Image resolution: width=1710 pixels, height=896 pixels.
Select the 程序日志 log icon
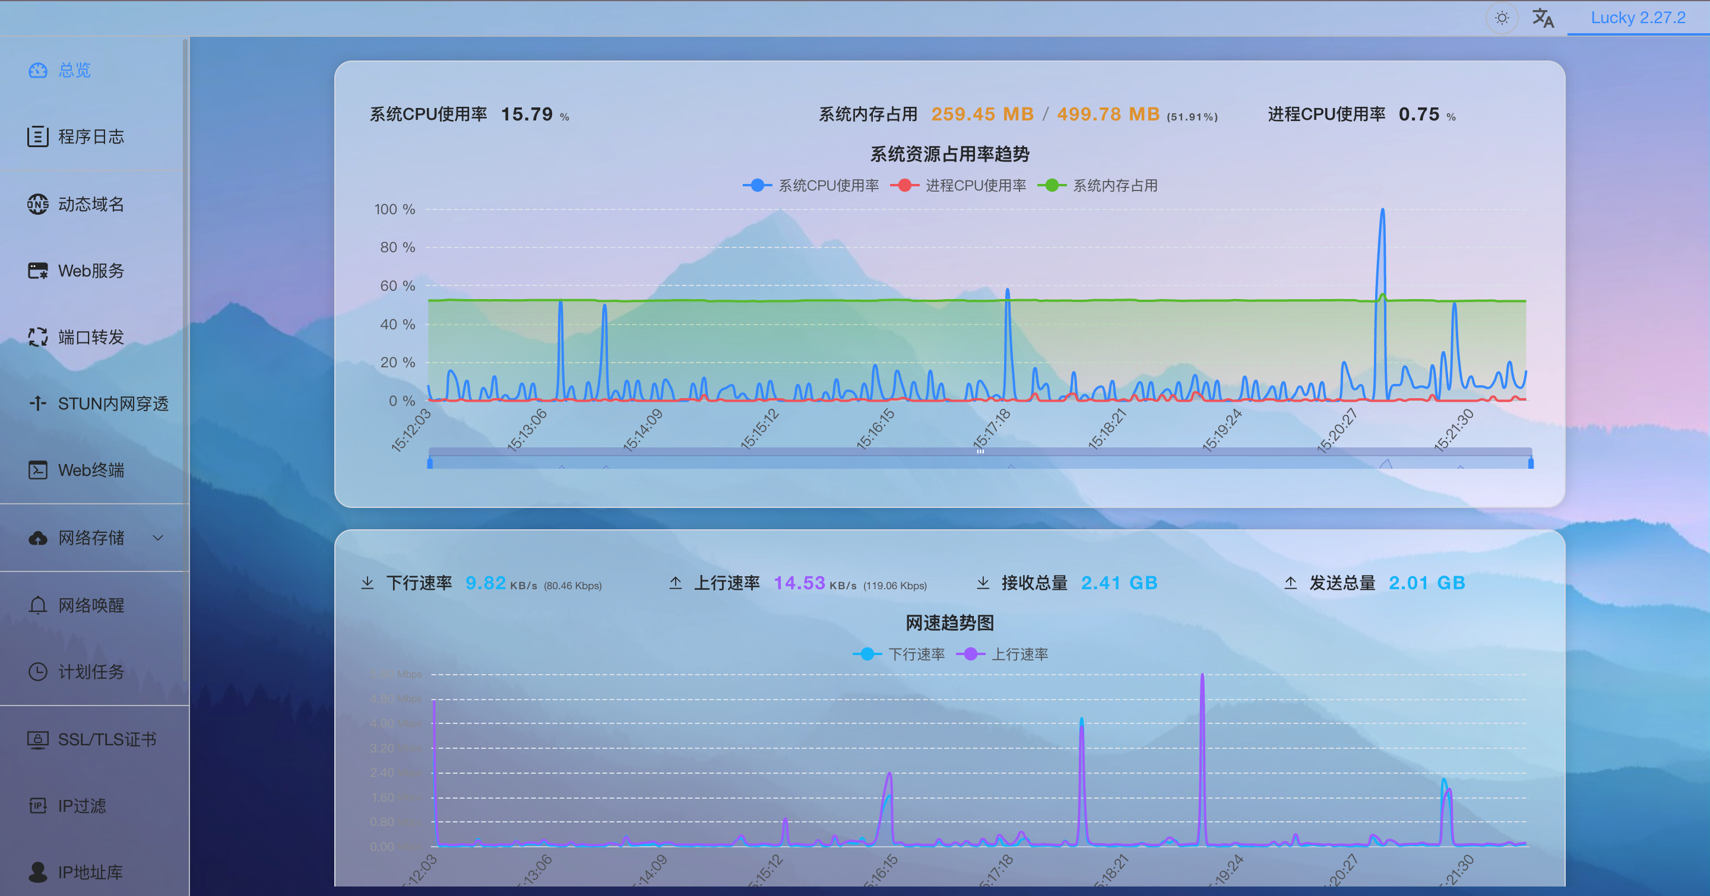tap(39, 136)
